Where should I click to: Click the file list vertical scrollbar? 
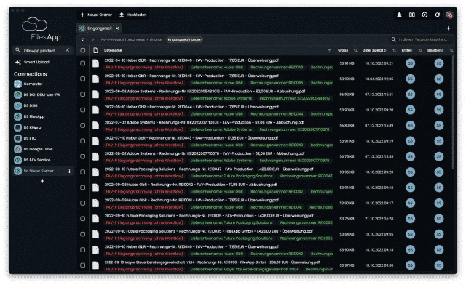pos(453,112)
